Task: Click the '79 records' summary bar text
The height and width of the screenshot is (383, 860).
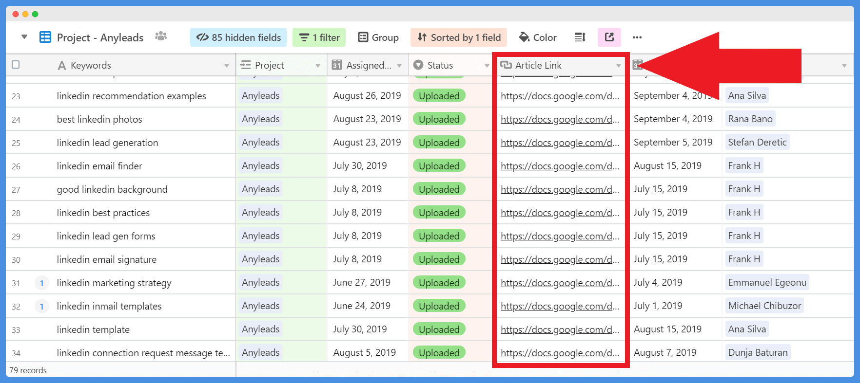Action: point(28,370)
